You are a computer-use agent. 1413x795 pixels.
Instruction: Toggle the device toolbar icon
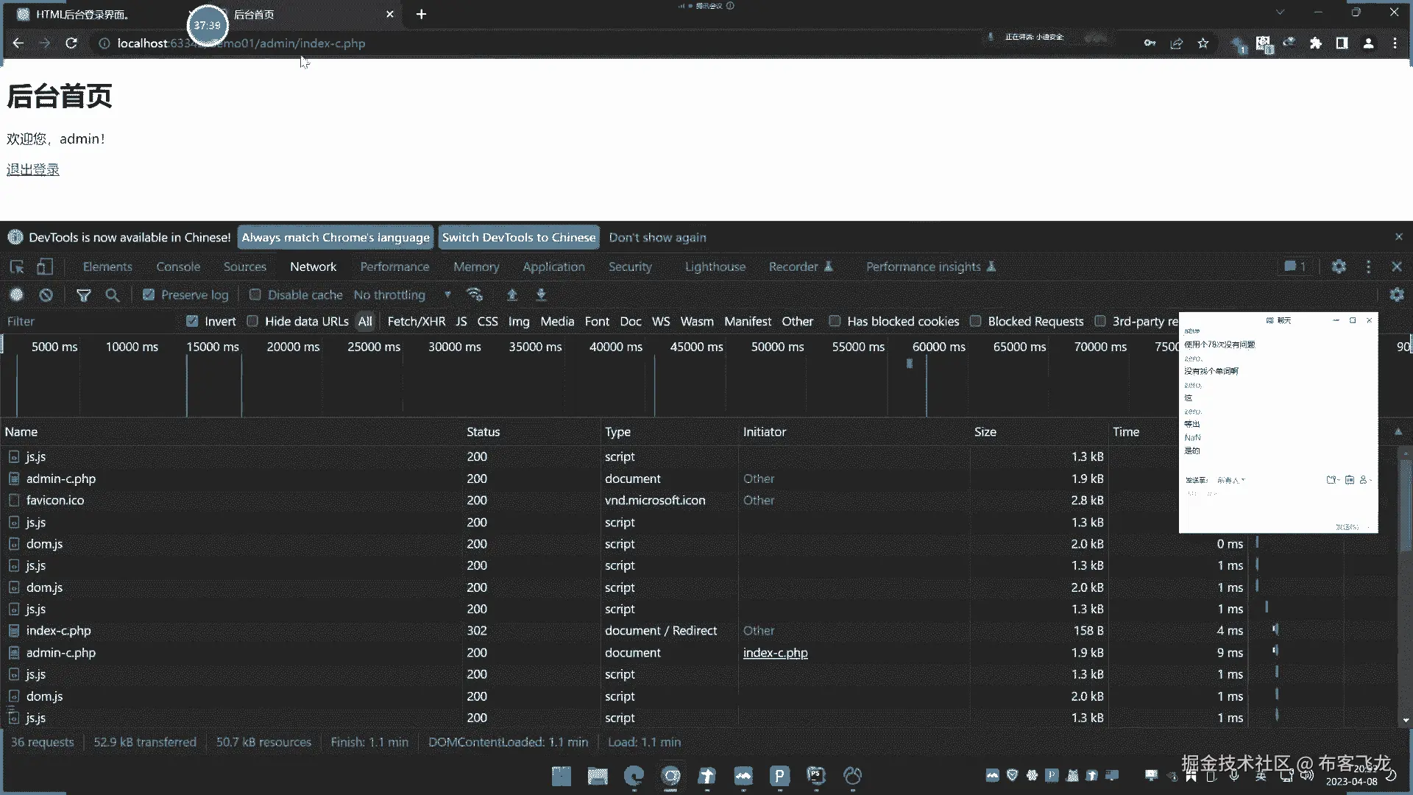[x=45, y=267]
